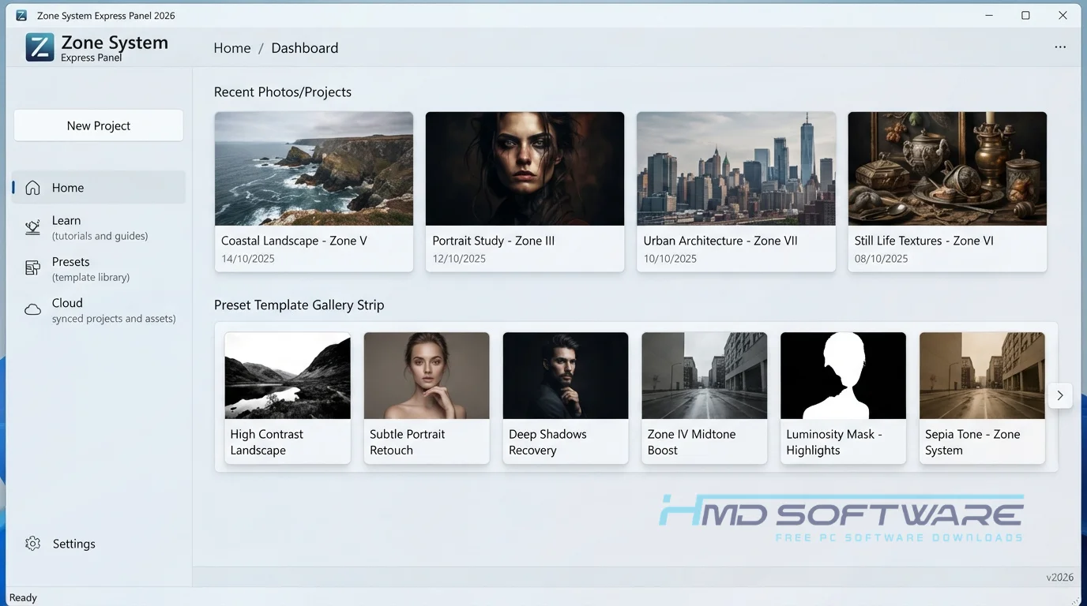Click 'Deep Shadows Recovery' caption
The width and height of the screenshot is (1087, 606).
(547, 442)
